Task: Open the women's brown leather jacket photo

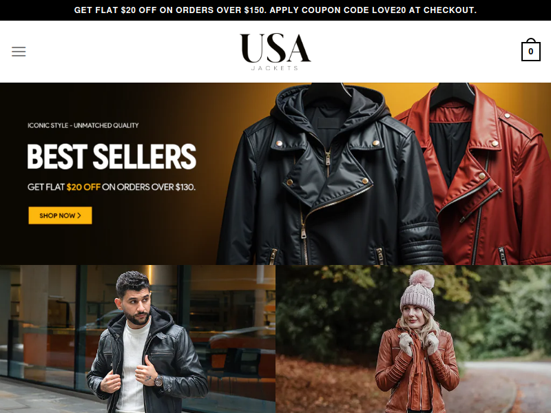Action: 413,339
